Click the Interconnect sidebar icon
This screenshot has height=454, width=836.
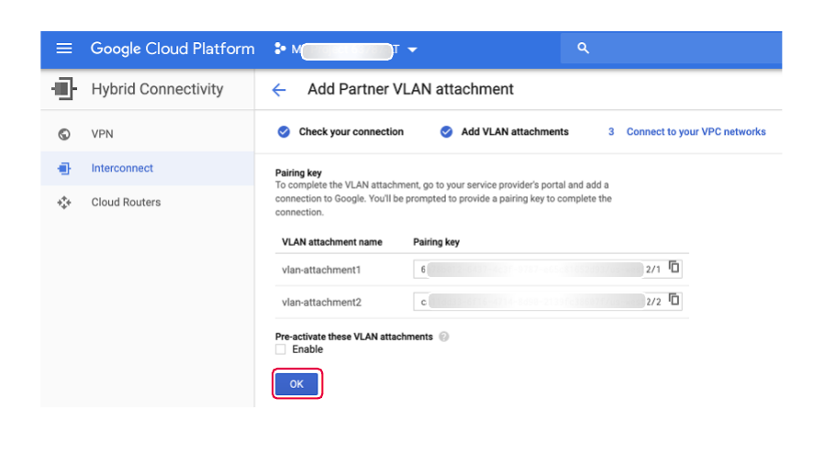click(64, 169)
